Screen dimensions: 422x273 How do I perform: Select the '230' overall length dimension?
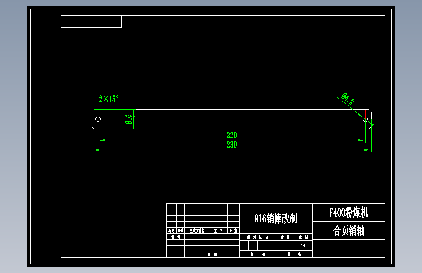232,145
